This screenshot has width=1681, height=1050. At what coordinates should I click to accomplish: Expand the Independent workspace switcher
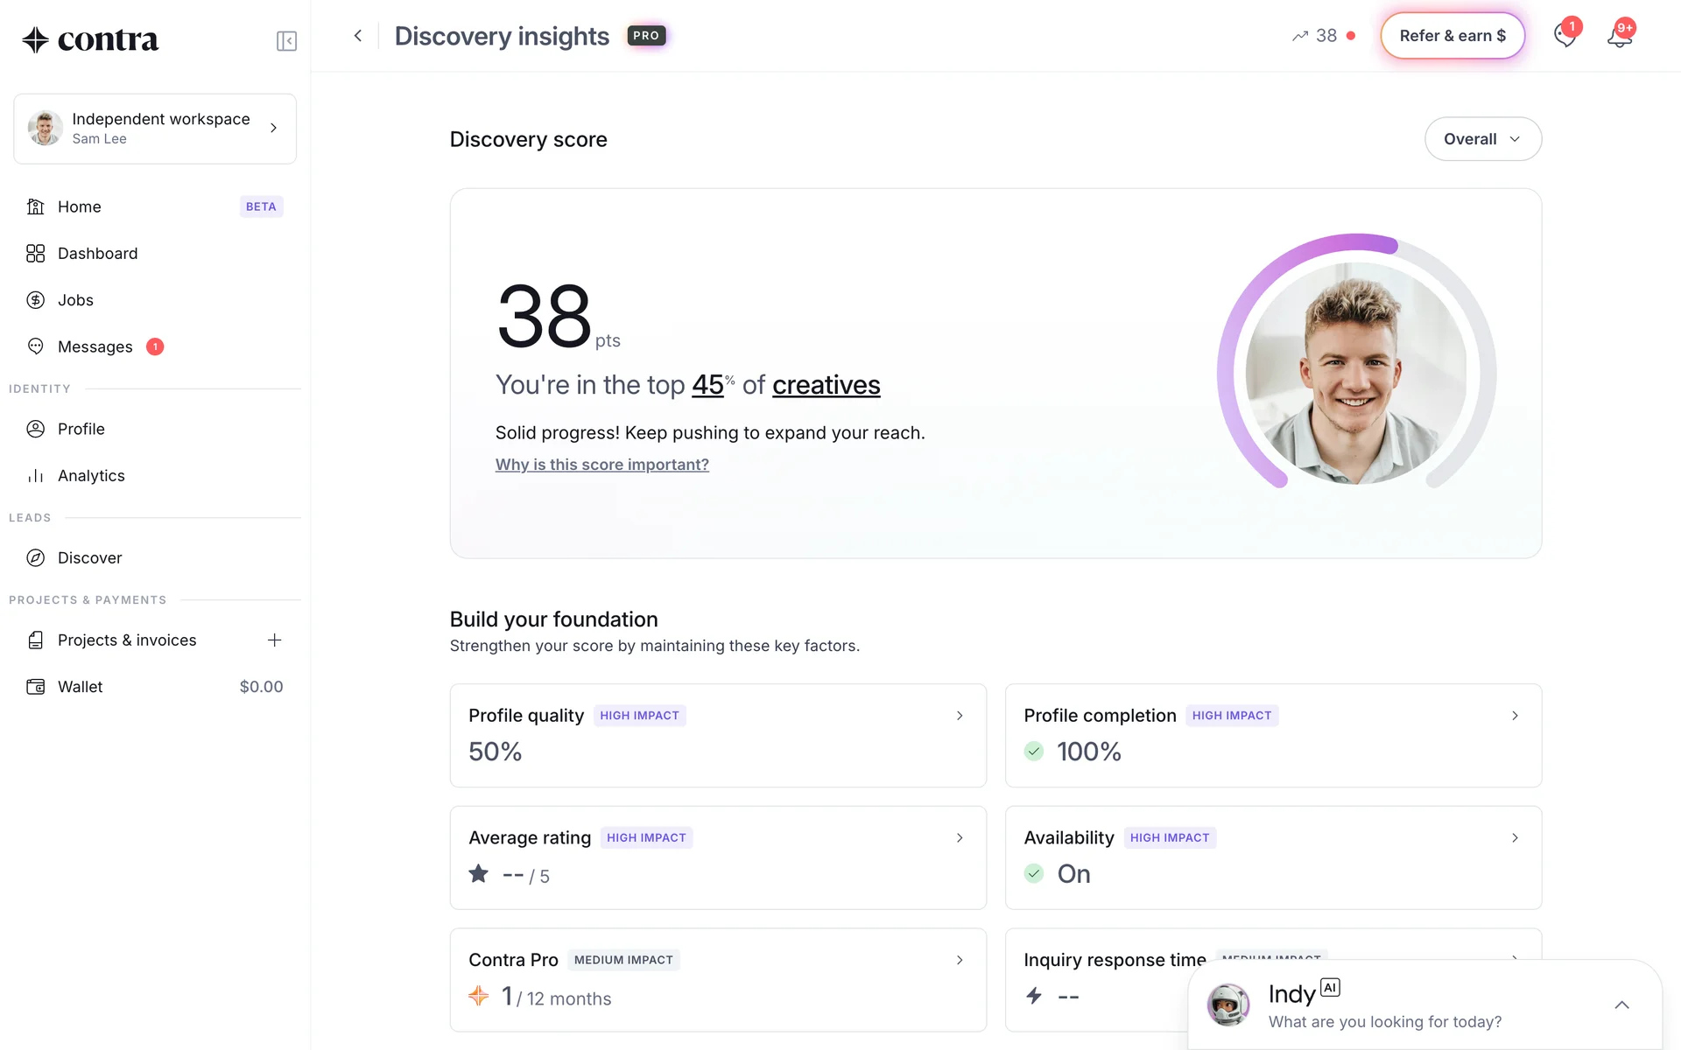[155, 129]
